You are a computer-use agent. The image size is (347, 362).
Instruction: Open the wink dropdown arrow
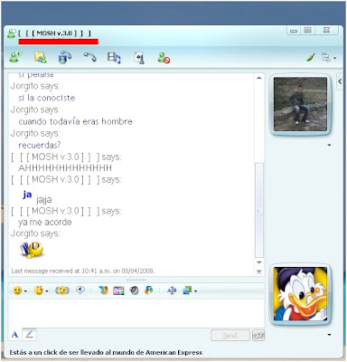tap(47, 291)
